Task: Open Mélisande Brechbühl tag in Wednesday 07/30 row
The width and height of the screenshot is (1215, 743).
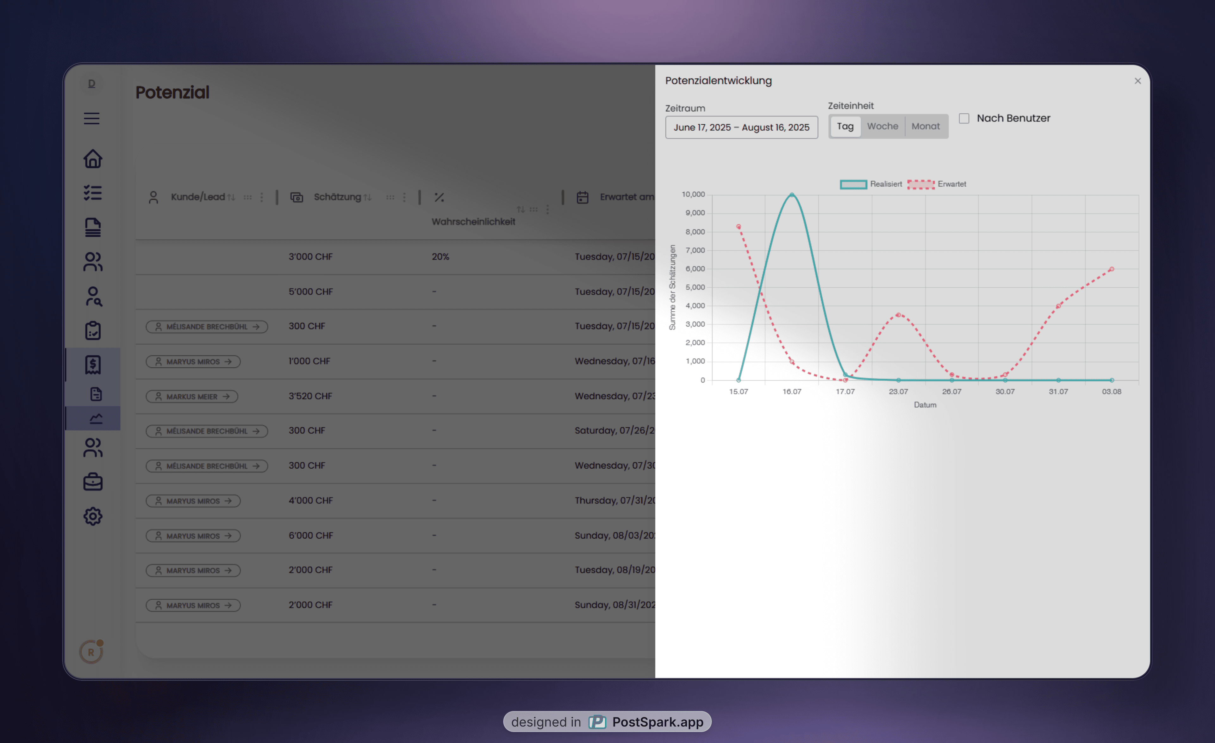Action: pyautogui.click(x=207, y=466)
